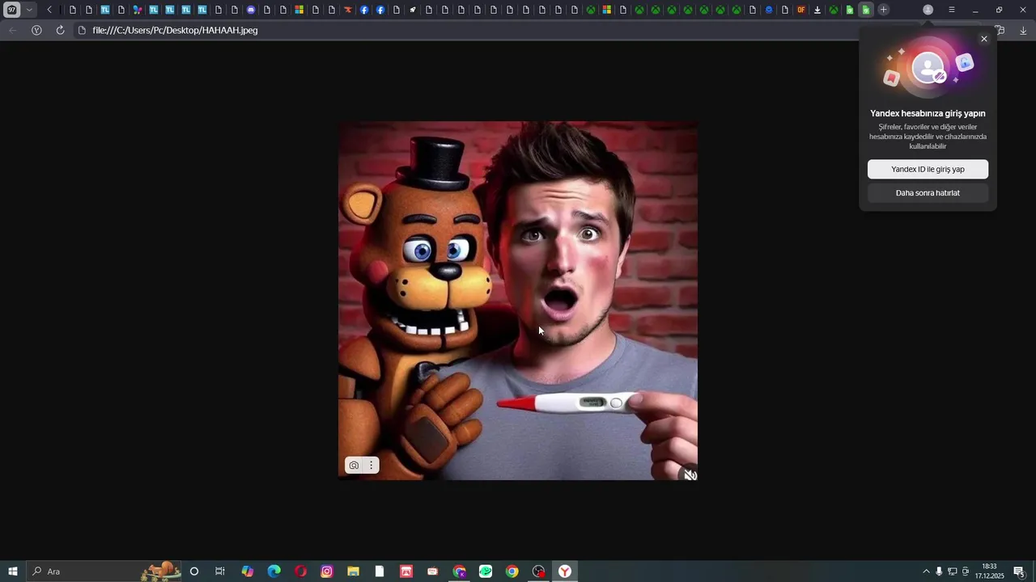1036x582 pixels.
Task: Click Daha sonra hatırlat button
Action: pyautogui.click(x=928, y=192)
